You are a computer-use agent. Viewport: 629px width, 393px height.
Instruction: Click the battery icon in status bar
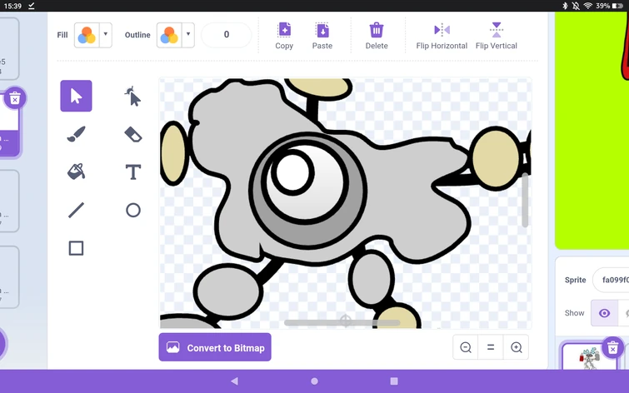coord(618,6)
